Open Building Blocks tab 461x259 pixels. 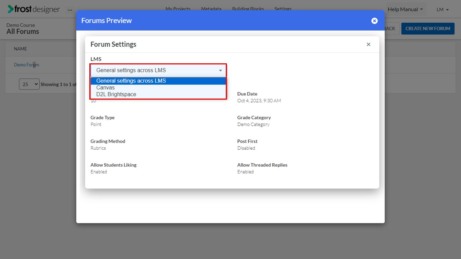(248, 9)
